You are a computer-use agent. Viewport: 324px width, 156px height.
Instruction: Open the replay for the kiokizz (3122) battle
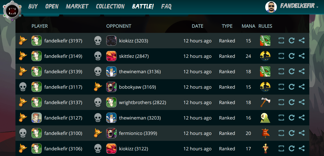[281, 149]
